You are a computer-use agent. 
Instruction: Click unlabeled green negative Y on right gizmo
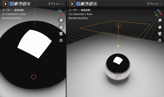156,15
